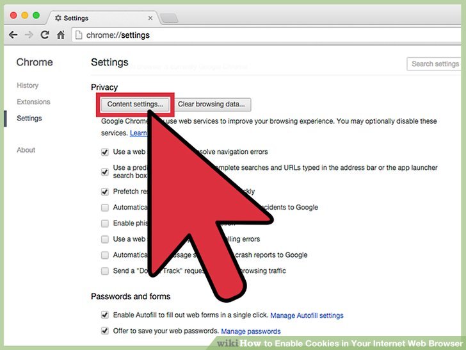Image resolution: width=466 pixels, height=350 pixels.
Task: Uncheck resolve navigation errors web service
Action: coord(105,152)
